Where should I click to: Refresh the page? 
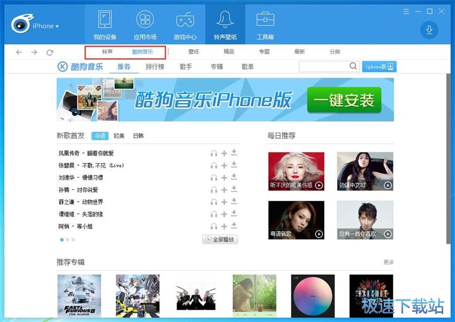50,52
